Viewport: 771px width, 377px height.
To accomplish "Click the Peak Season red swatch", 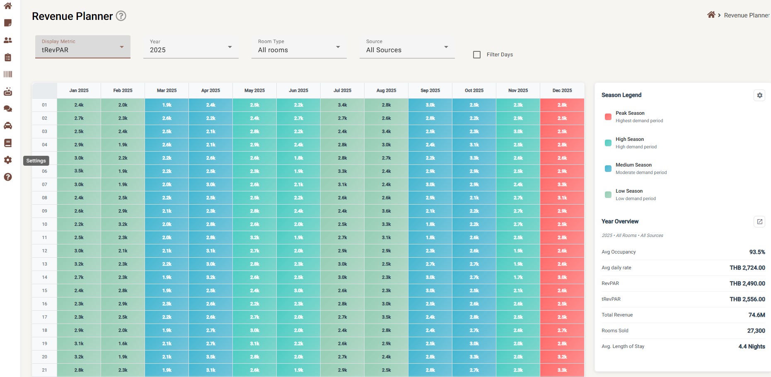I will pyautogui.click(x=608, y=117).
